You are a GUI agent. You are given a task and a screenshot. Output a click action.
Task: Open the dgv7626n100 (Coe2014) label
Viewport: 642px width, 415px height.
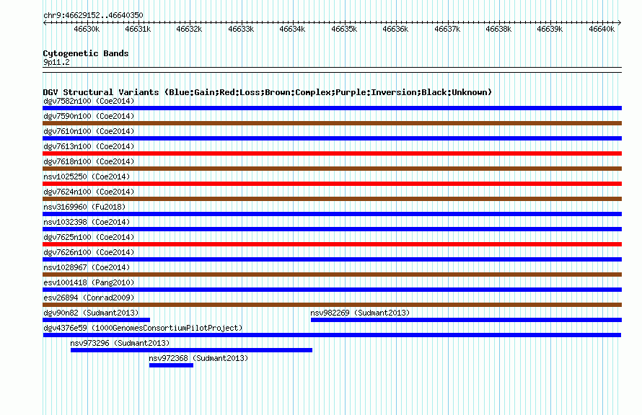click(x=89, y=252)
